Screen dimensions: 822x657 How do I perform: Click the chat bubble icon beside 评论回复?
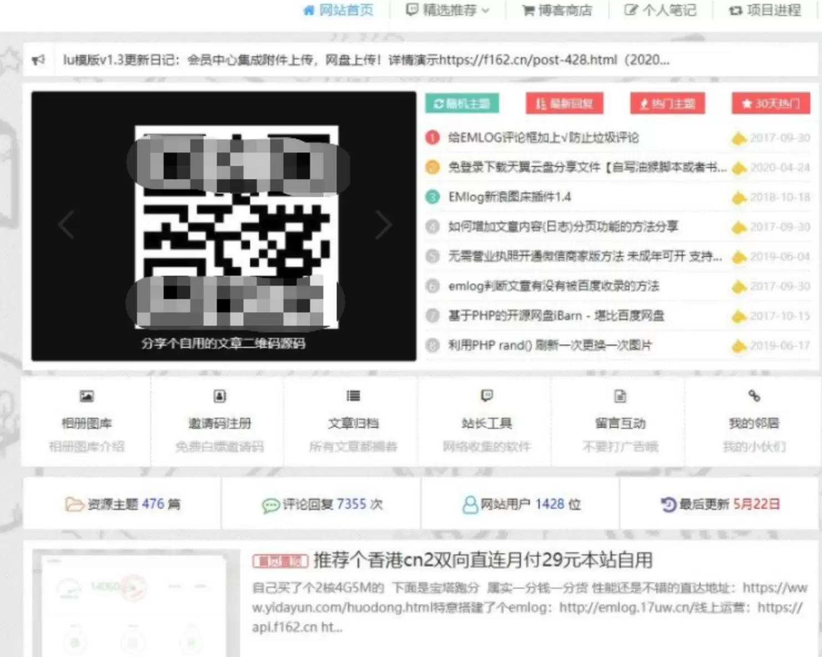click(x=271, y=505)
